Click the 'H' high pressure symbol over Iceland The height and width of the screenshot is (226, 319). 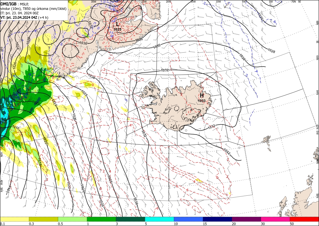[202, 96]
